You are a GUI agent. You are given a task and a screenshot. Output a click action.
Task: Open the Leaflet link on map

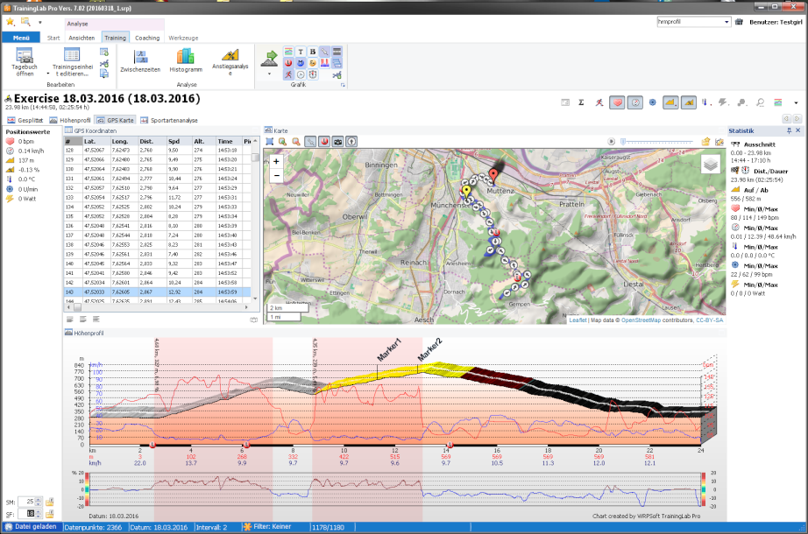(578, 320)
